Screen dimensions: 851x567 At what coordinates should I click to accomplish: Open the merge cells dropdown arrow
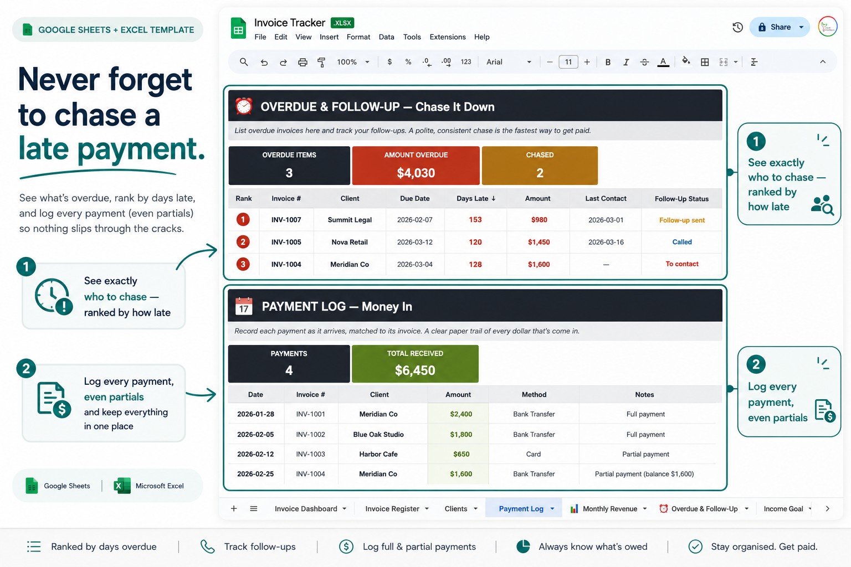(x=736, y=62)
